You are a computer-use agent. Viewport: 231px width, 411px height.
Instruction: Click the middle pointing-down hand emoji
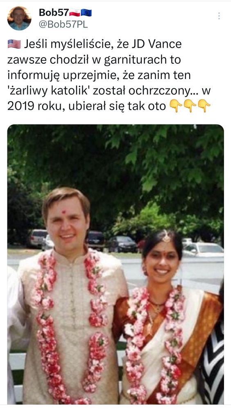pyautogui.click(x=190, y=106)
